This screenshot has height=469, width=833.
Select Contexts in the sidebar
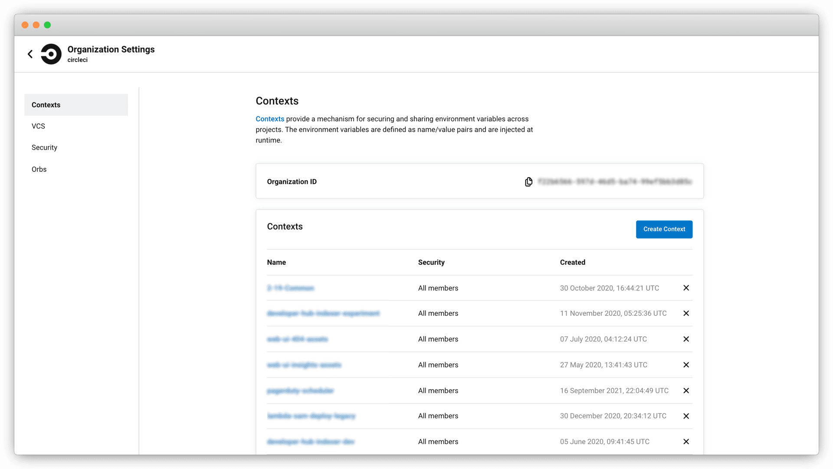coord(76,105)
